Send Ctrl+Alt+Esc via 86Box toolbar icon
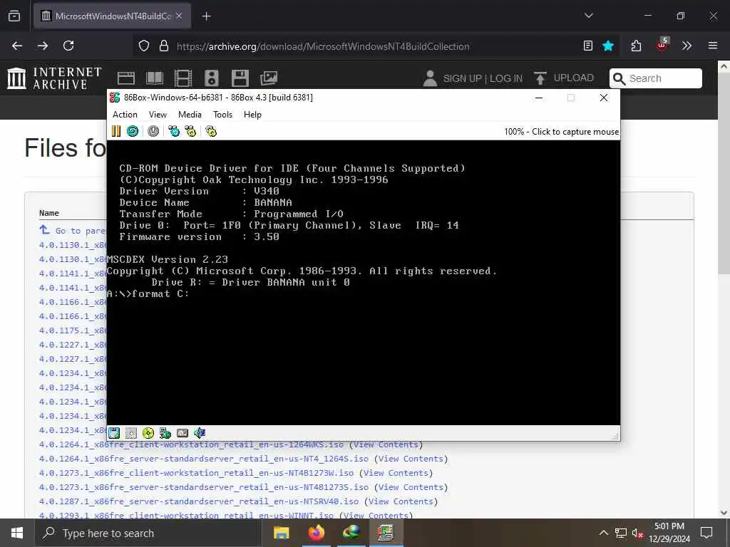The height and width of the screenshot is (547, 730). click(x=190, y=131)
